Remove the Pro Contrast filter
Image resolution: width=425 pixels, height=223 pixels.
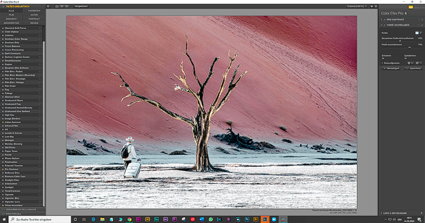tap(421, 19)
